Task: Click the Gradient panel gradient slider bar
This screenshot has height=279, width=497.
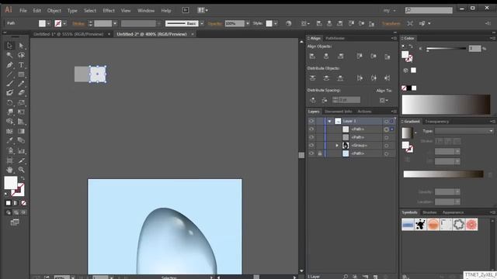Action: [443, 174]
